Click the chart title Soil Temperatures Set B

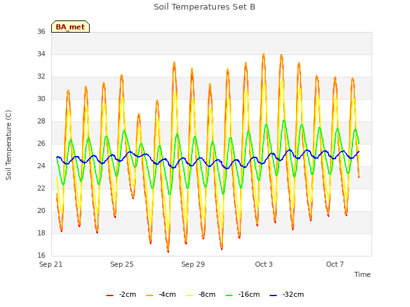(x=204, y=7)
